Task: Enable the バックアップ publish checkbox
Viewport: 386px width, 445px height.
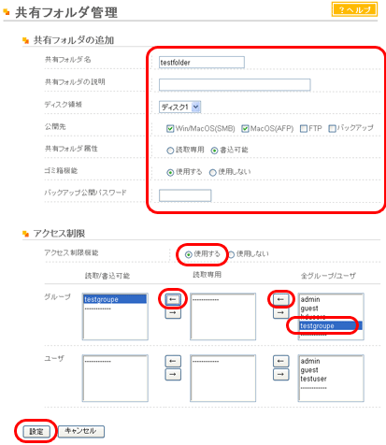Action: click(332, 128)
